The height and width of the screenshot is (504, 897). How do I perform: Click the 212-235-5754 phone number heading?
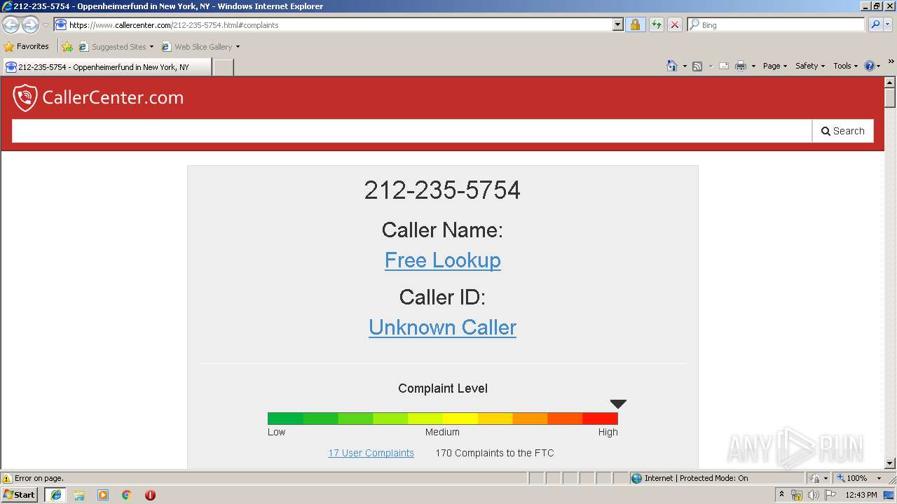click(x=442, y=190)
